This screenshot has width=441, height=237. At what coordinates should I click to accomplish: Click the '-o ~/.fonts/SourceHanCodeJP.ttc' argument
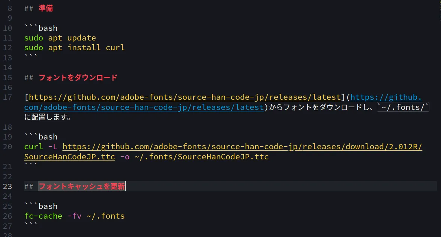(194, 157)
